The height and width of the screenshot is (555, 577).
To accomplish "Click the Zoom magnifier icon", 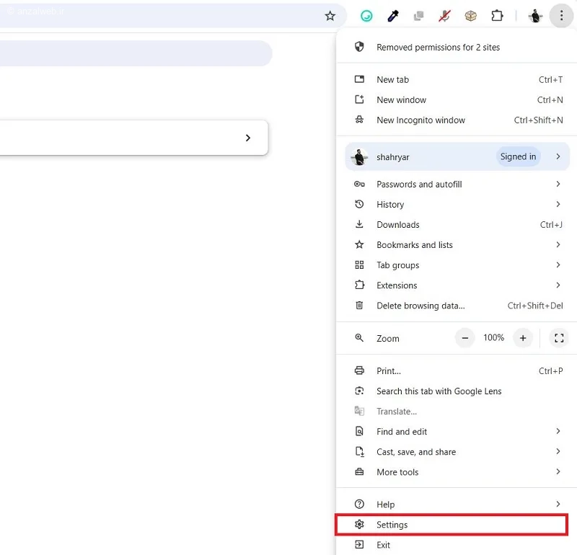I will pos(359,337).
